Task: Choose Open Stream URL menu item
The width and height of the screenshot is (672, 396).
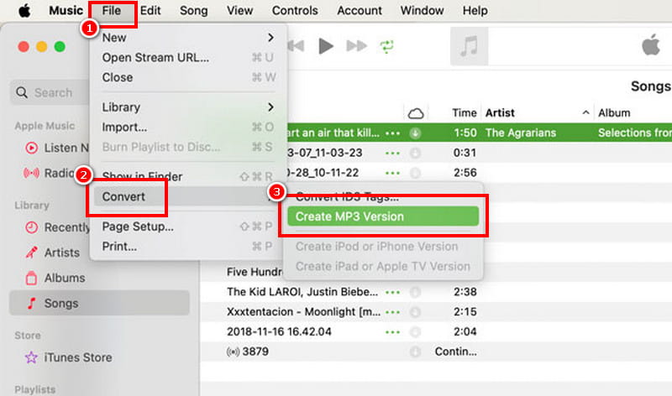Action: pyautogui.click(x=187, y=57)
